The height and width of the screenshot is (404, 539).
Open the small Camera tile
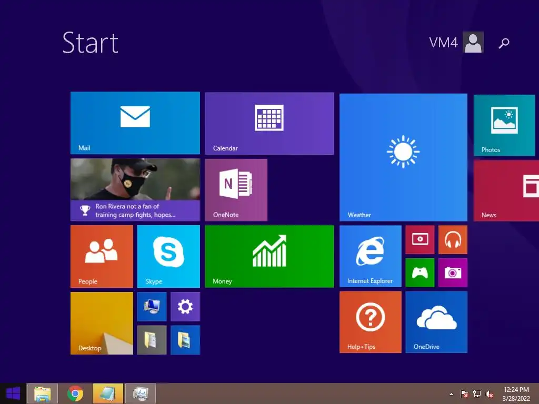453,273
